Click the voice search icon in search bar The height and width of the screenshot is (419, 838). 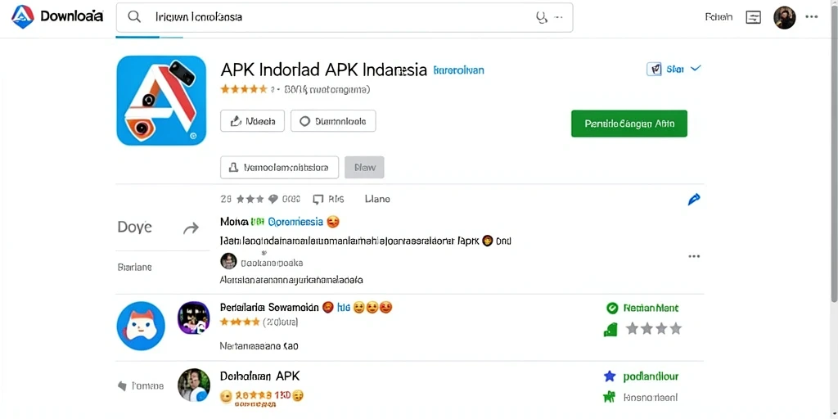point(542,17)
